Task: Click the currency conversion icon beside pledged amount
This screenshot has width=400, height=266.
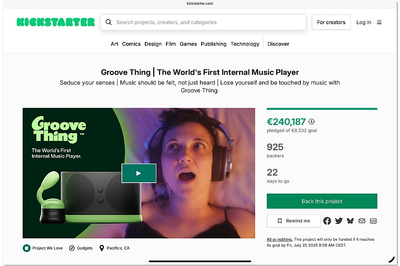Action: click(x=311, y=122)
